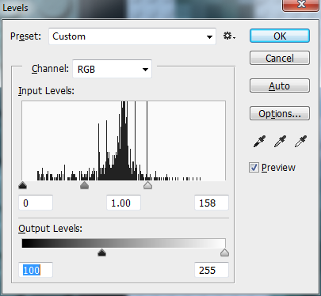
Task: Select the gray point eyedropper
Action: (x=280, y=142)
